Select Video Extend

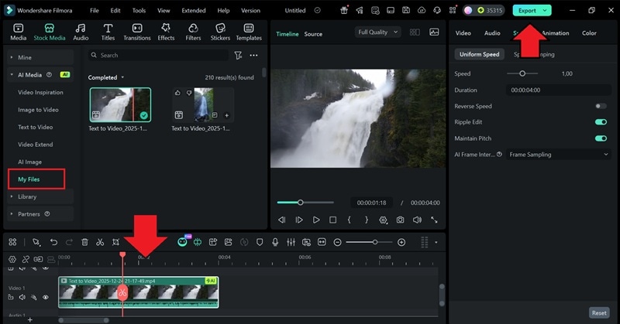pos(35,145)
